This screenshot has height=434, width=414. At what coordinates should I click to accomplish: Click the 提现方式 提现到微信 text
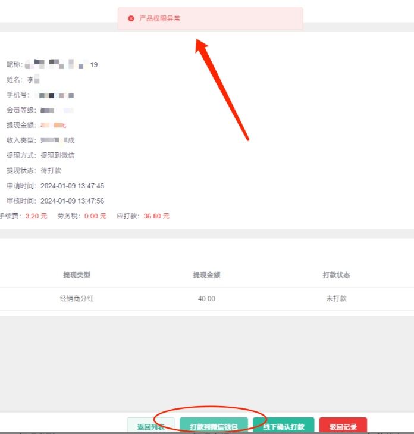pos(57,155)
